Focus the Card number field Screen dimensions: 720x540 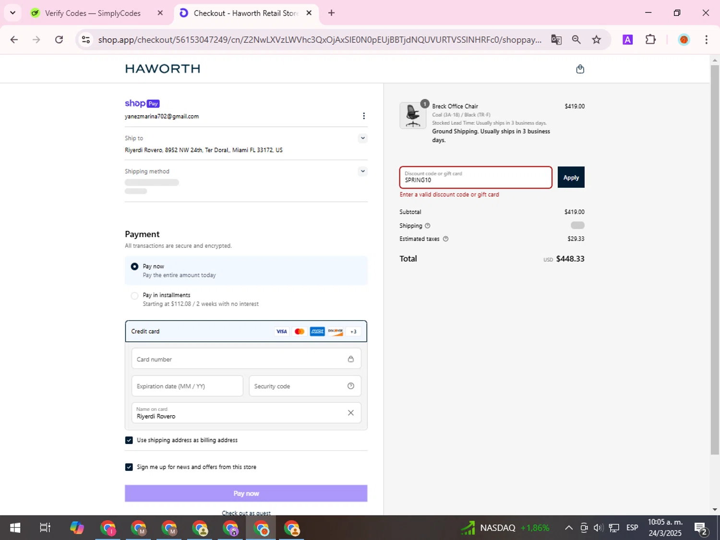pos(246,359)
